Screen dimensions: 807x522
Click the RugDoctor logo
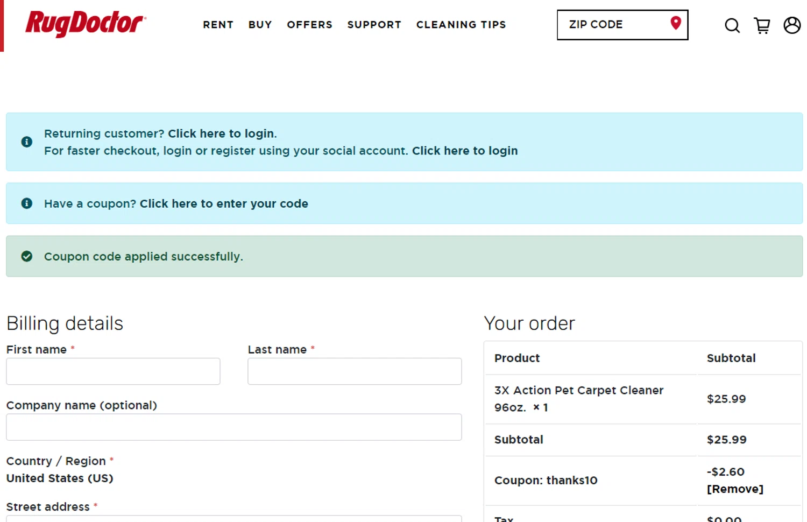[86, 24]
